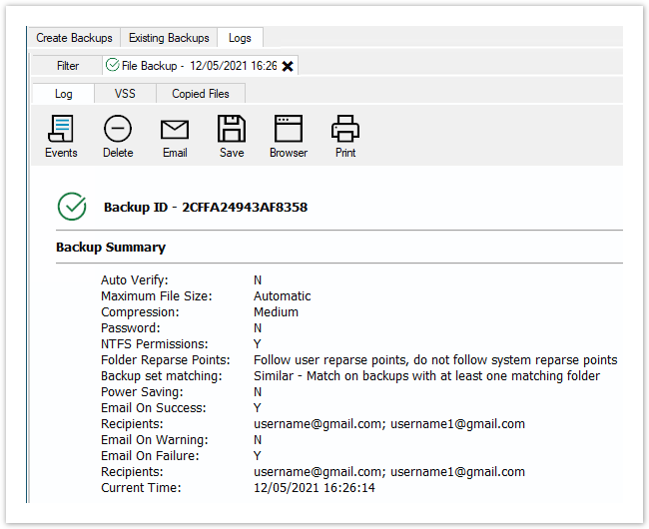Click the NTFS Permissions label
This screenshot has width=649, height=529.
(155, 344)
